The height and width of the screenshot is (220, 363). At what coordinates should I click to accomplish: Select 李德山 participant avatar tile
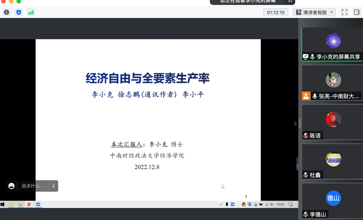(333, 198)
